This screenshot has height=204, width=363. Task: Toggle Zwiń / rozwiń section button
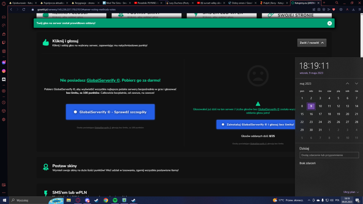pyautogui.click(x=311, y=43)
